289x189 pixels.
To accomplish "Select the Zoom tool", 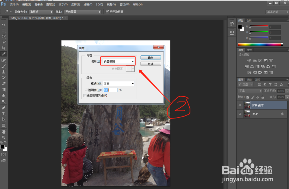I will pyautogui.click(x=3, y=137).
